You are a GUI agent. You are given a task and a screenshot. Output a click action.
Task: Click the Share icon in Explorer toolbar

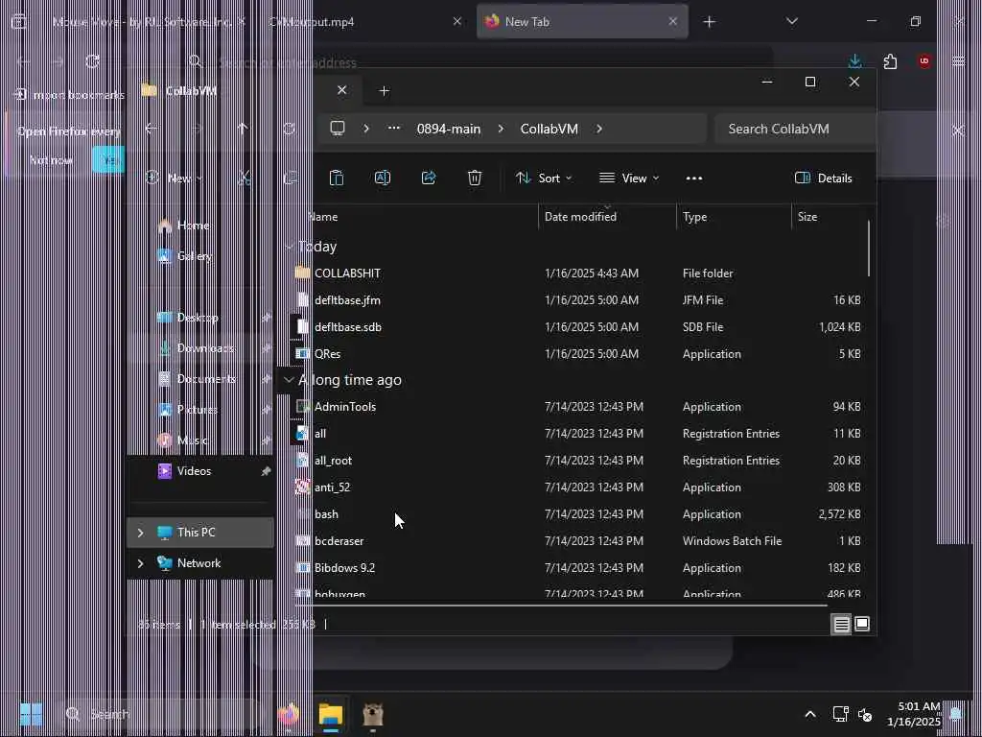429,178
